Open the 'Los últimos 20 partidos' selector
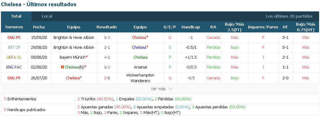Viewport: 321px width, 117px height. pyautogui.click(x=289, y=16)
